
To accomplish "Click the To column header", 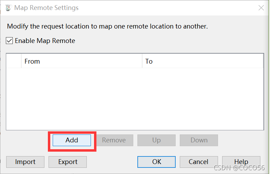I will tap(202, 61).
